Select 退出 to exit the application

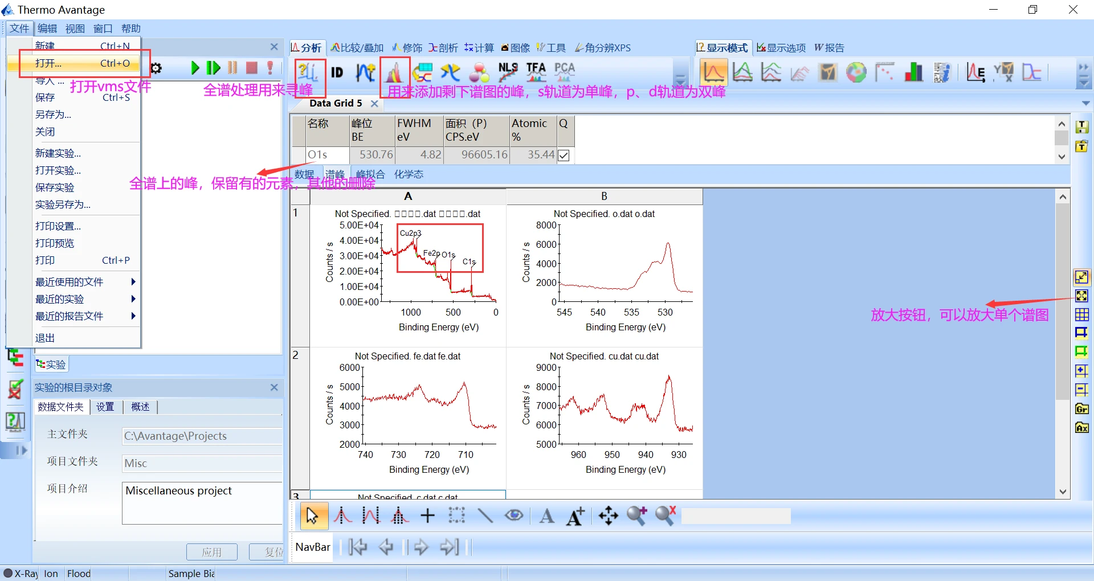point(45,338)
